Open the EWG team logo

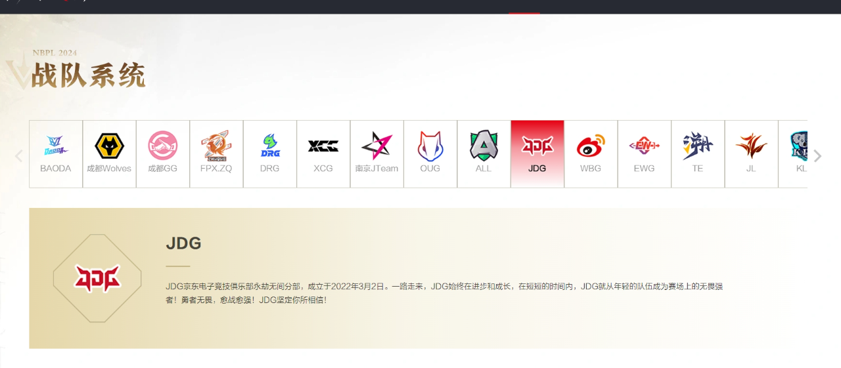[x=645, y=146]
